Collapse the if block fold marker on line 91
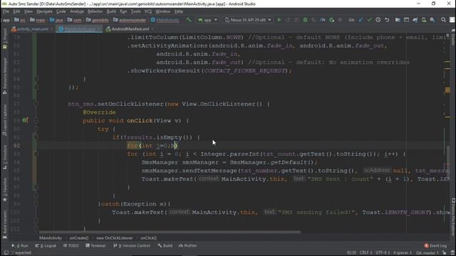Image resolution: width=456 pixels, height=256 pixels. 36,137
